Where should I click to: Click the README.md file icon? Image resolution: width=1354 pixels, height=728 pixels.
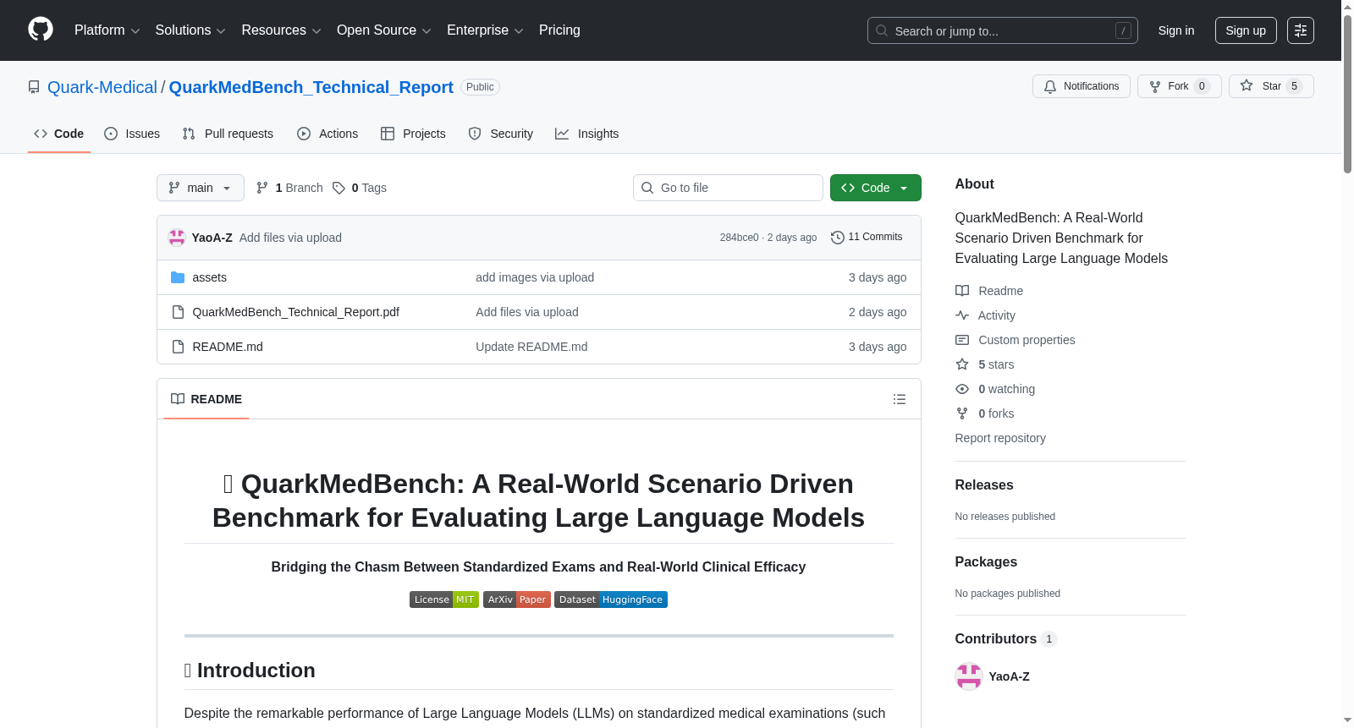(x=178, y=347)
